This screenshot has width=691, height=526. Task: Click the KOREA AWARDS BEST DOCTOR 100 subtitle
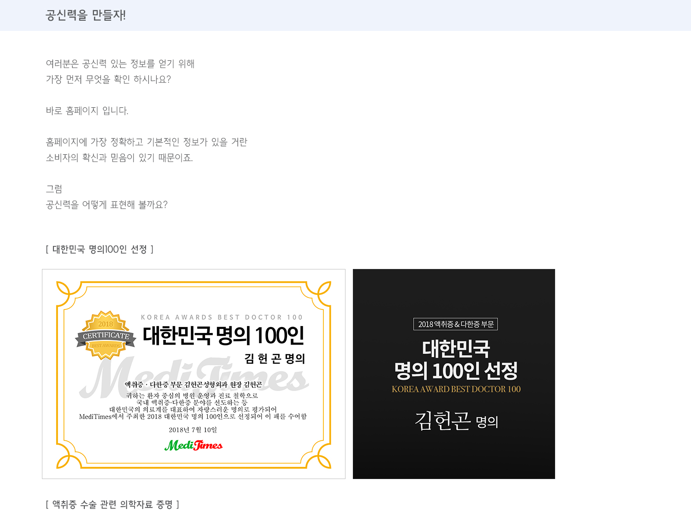click(x=222, y=317)
